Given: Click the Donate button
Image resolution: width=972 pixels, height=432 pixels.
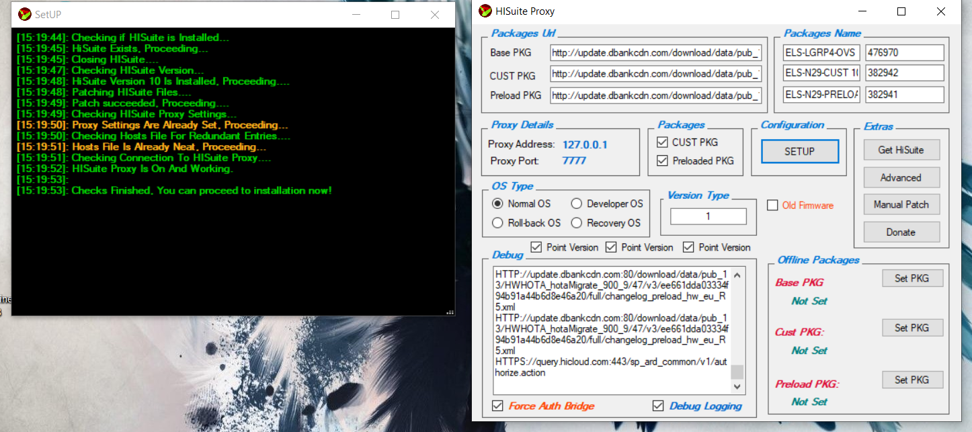Looking at the screenshot, I should [901, 232].
